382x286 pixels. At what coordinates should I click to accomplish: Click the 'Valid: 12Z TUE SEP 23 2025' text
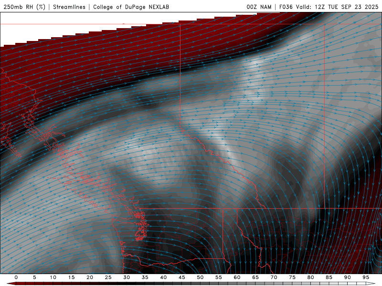[337, 7]
